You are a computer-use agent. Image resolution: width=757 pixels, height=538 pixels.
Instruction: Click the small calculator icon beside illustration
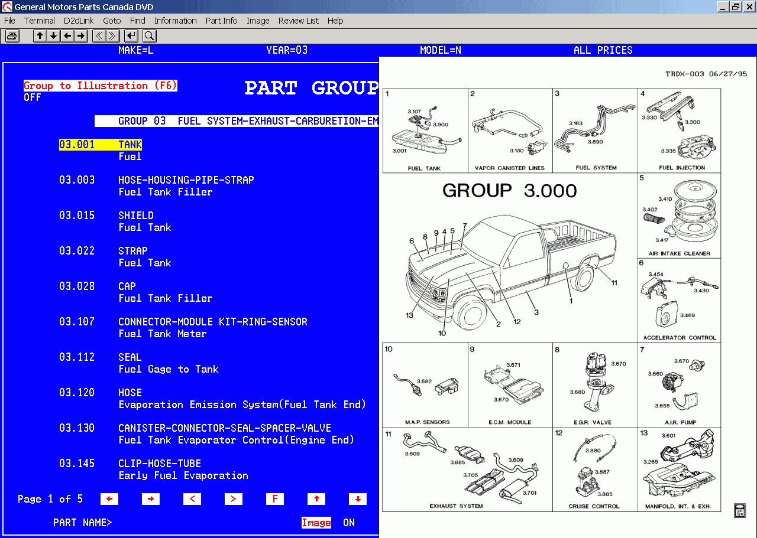point(739,511)
